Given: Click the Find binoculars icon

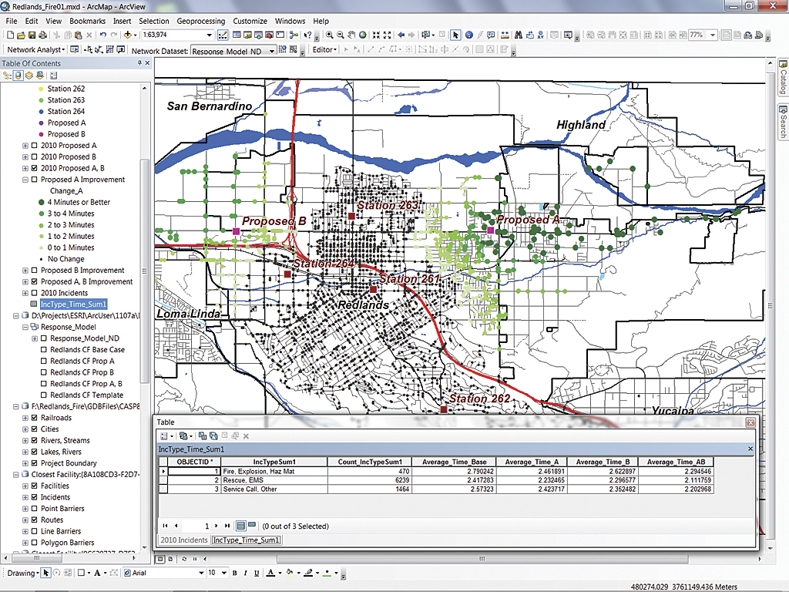Looking at the screenshot, I should tap(519, 35).
